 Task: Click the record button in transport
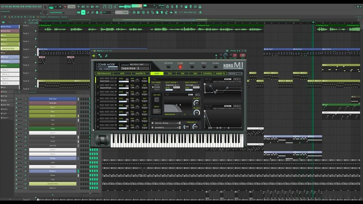[65, 7]
